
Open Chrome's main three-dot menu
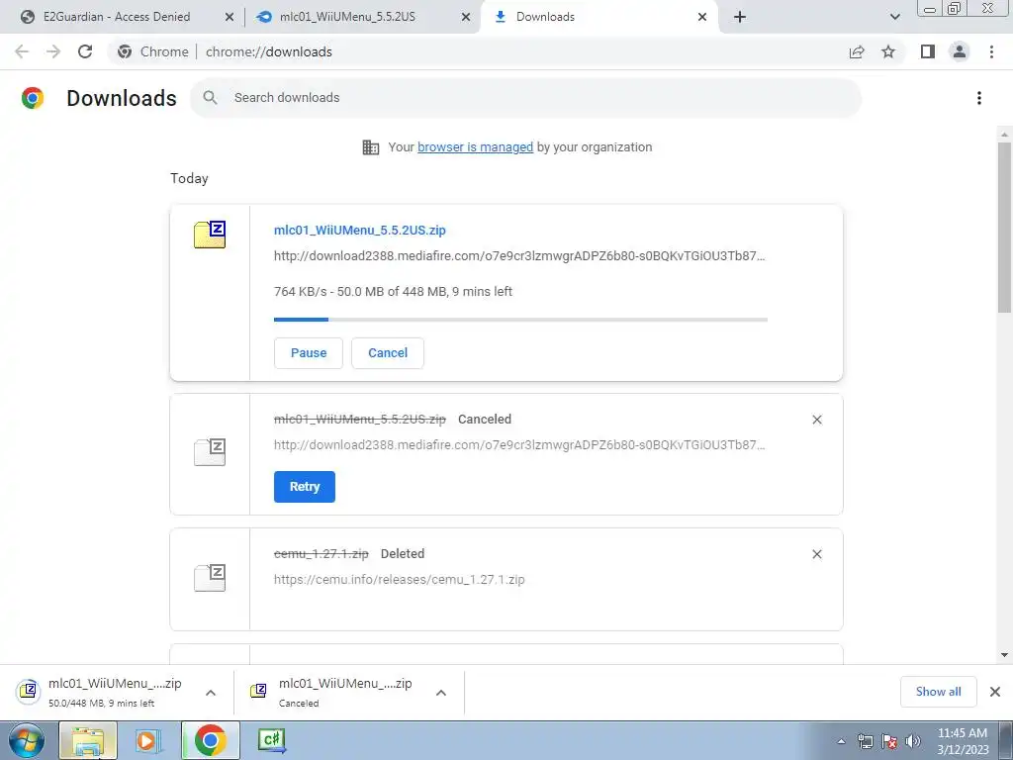991,51
